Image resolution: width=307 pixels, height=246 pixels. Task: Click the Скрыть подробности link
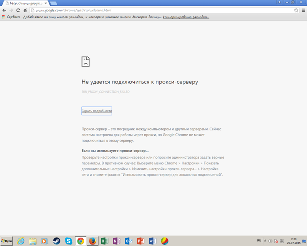click(x=97, y=111)
